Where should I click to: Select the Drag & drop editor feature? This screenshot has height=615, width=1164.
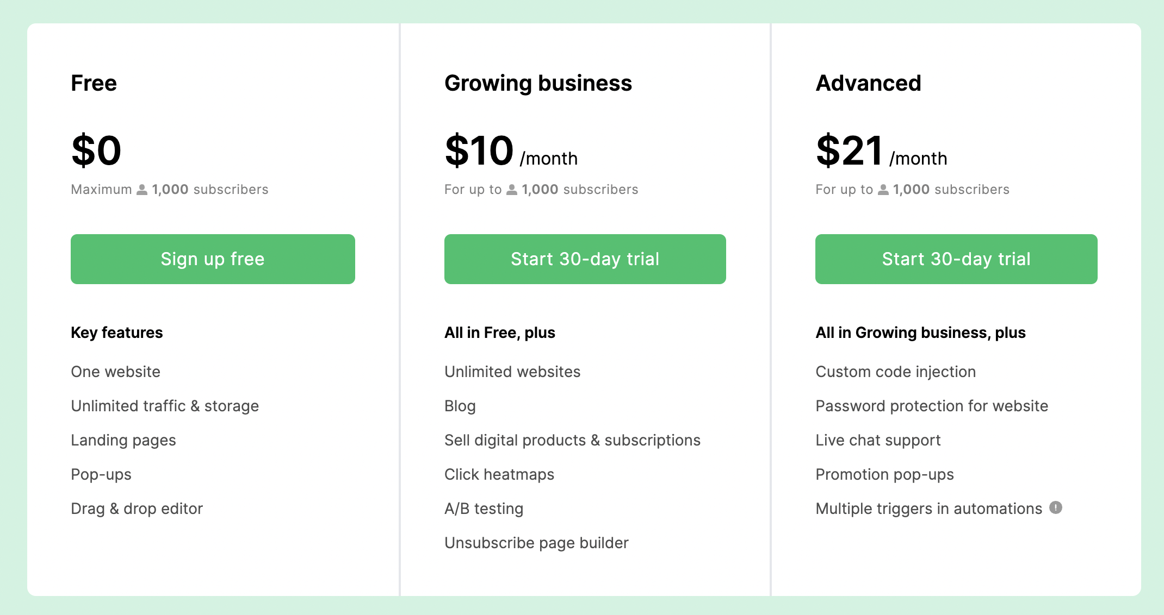[137, 508]
